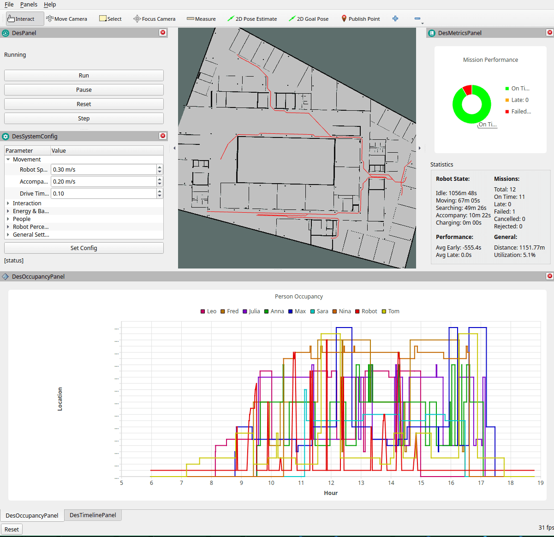Click the Set Config button
554x537 pixels.
(x=83, y=248)
